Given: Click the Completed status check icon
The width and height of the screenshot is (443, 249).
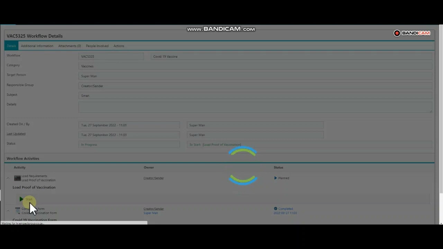Looking at the screenshot, I should (x=275, y=209).
